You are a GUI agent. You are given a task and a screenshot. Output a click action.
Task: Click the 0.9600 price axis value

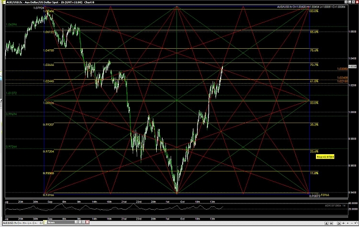click(352, 166)
